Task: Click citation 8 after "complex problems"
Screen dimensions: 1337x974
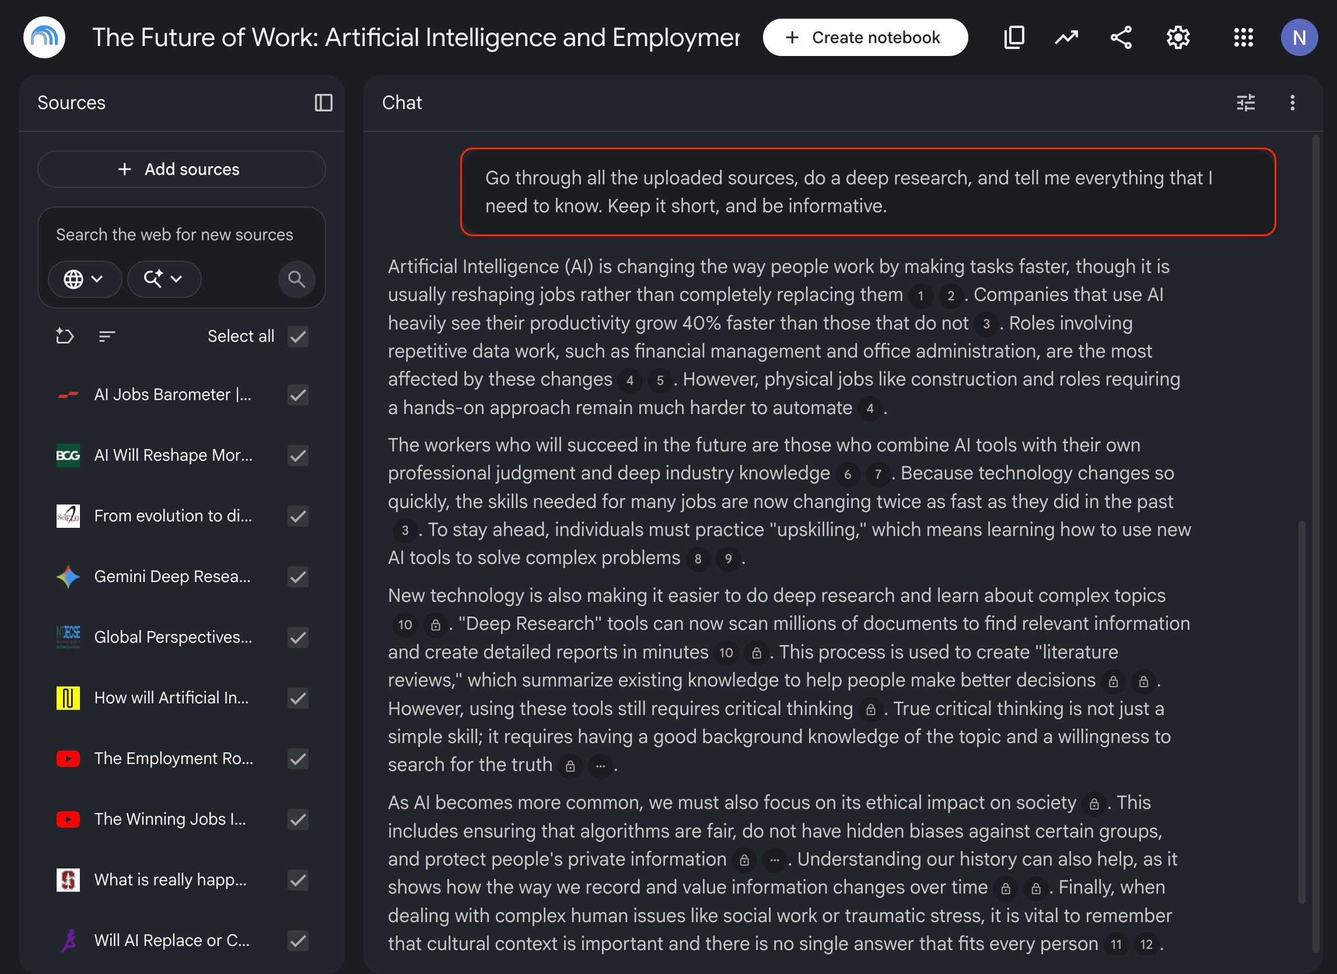Action: (698, 559)
